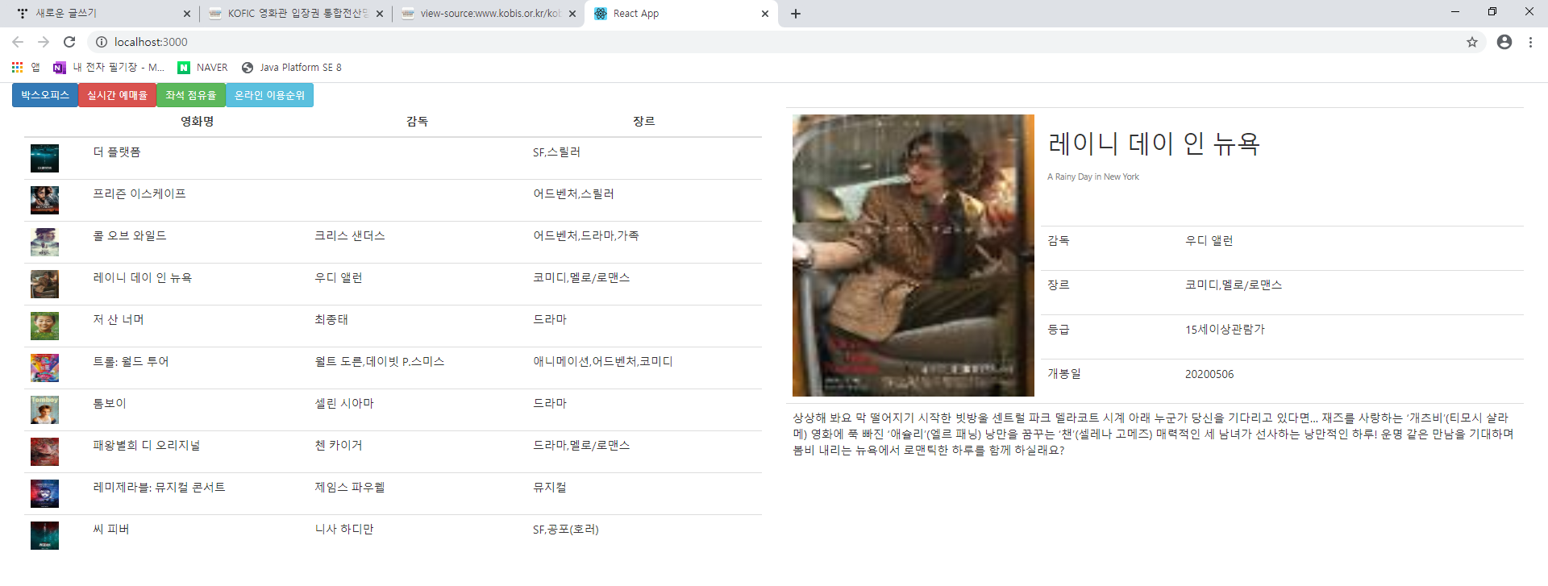Click English title A Rainy Day in New York
Screen dimensions: 1548x586
1093,177
